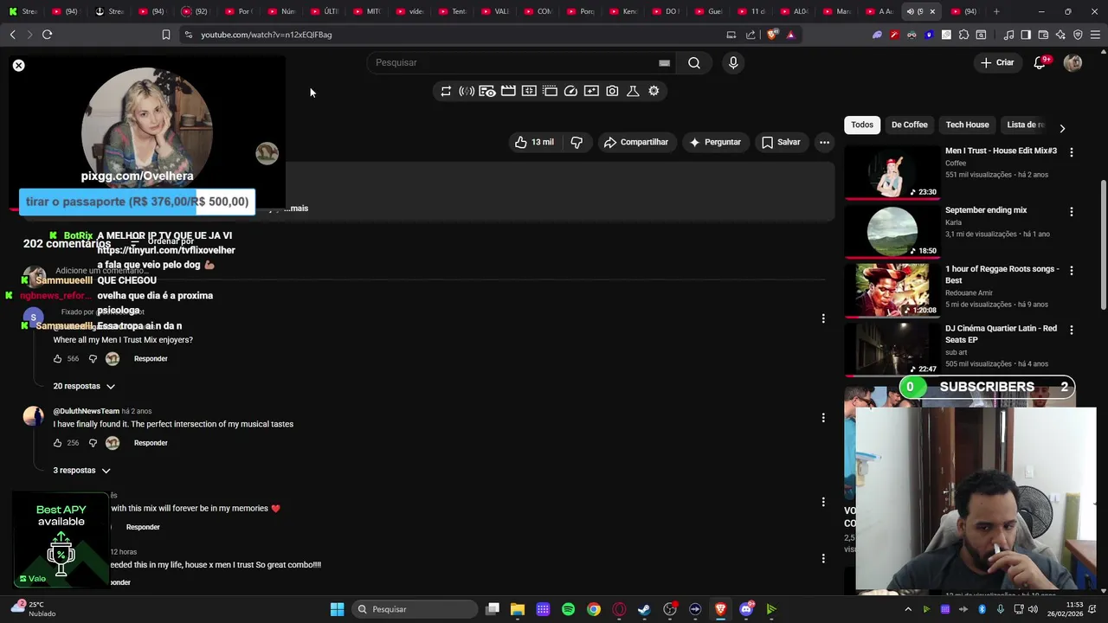Open Windows Start menu
This screenshot has height=623, width=1108.
[337, 609]
